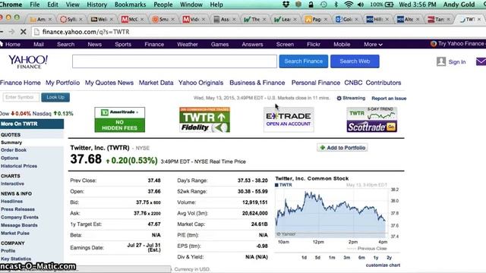Switch to the Syll browser tab

[71, 19]
